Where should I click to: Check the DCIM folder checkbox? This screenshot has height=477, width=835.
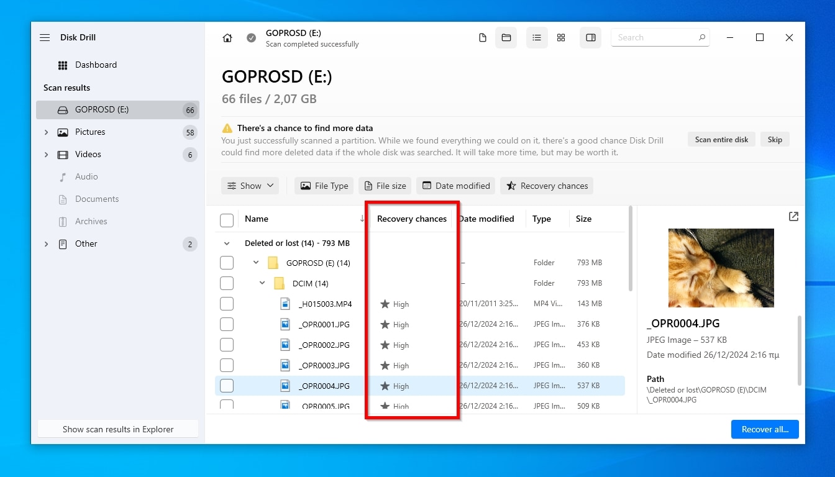227,283
